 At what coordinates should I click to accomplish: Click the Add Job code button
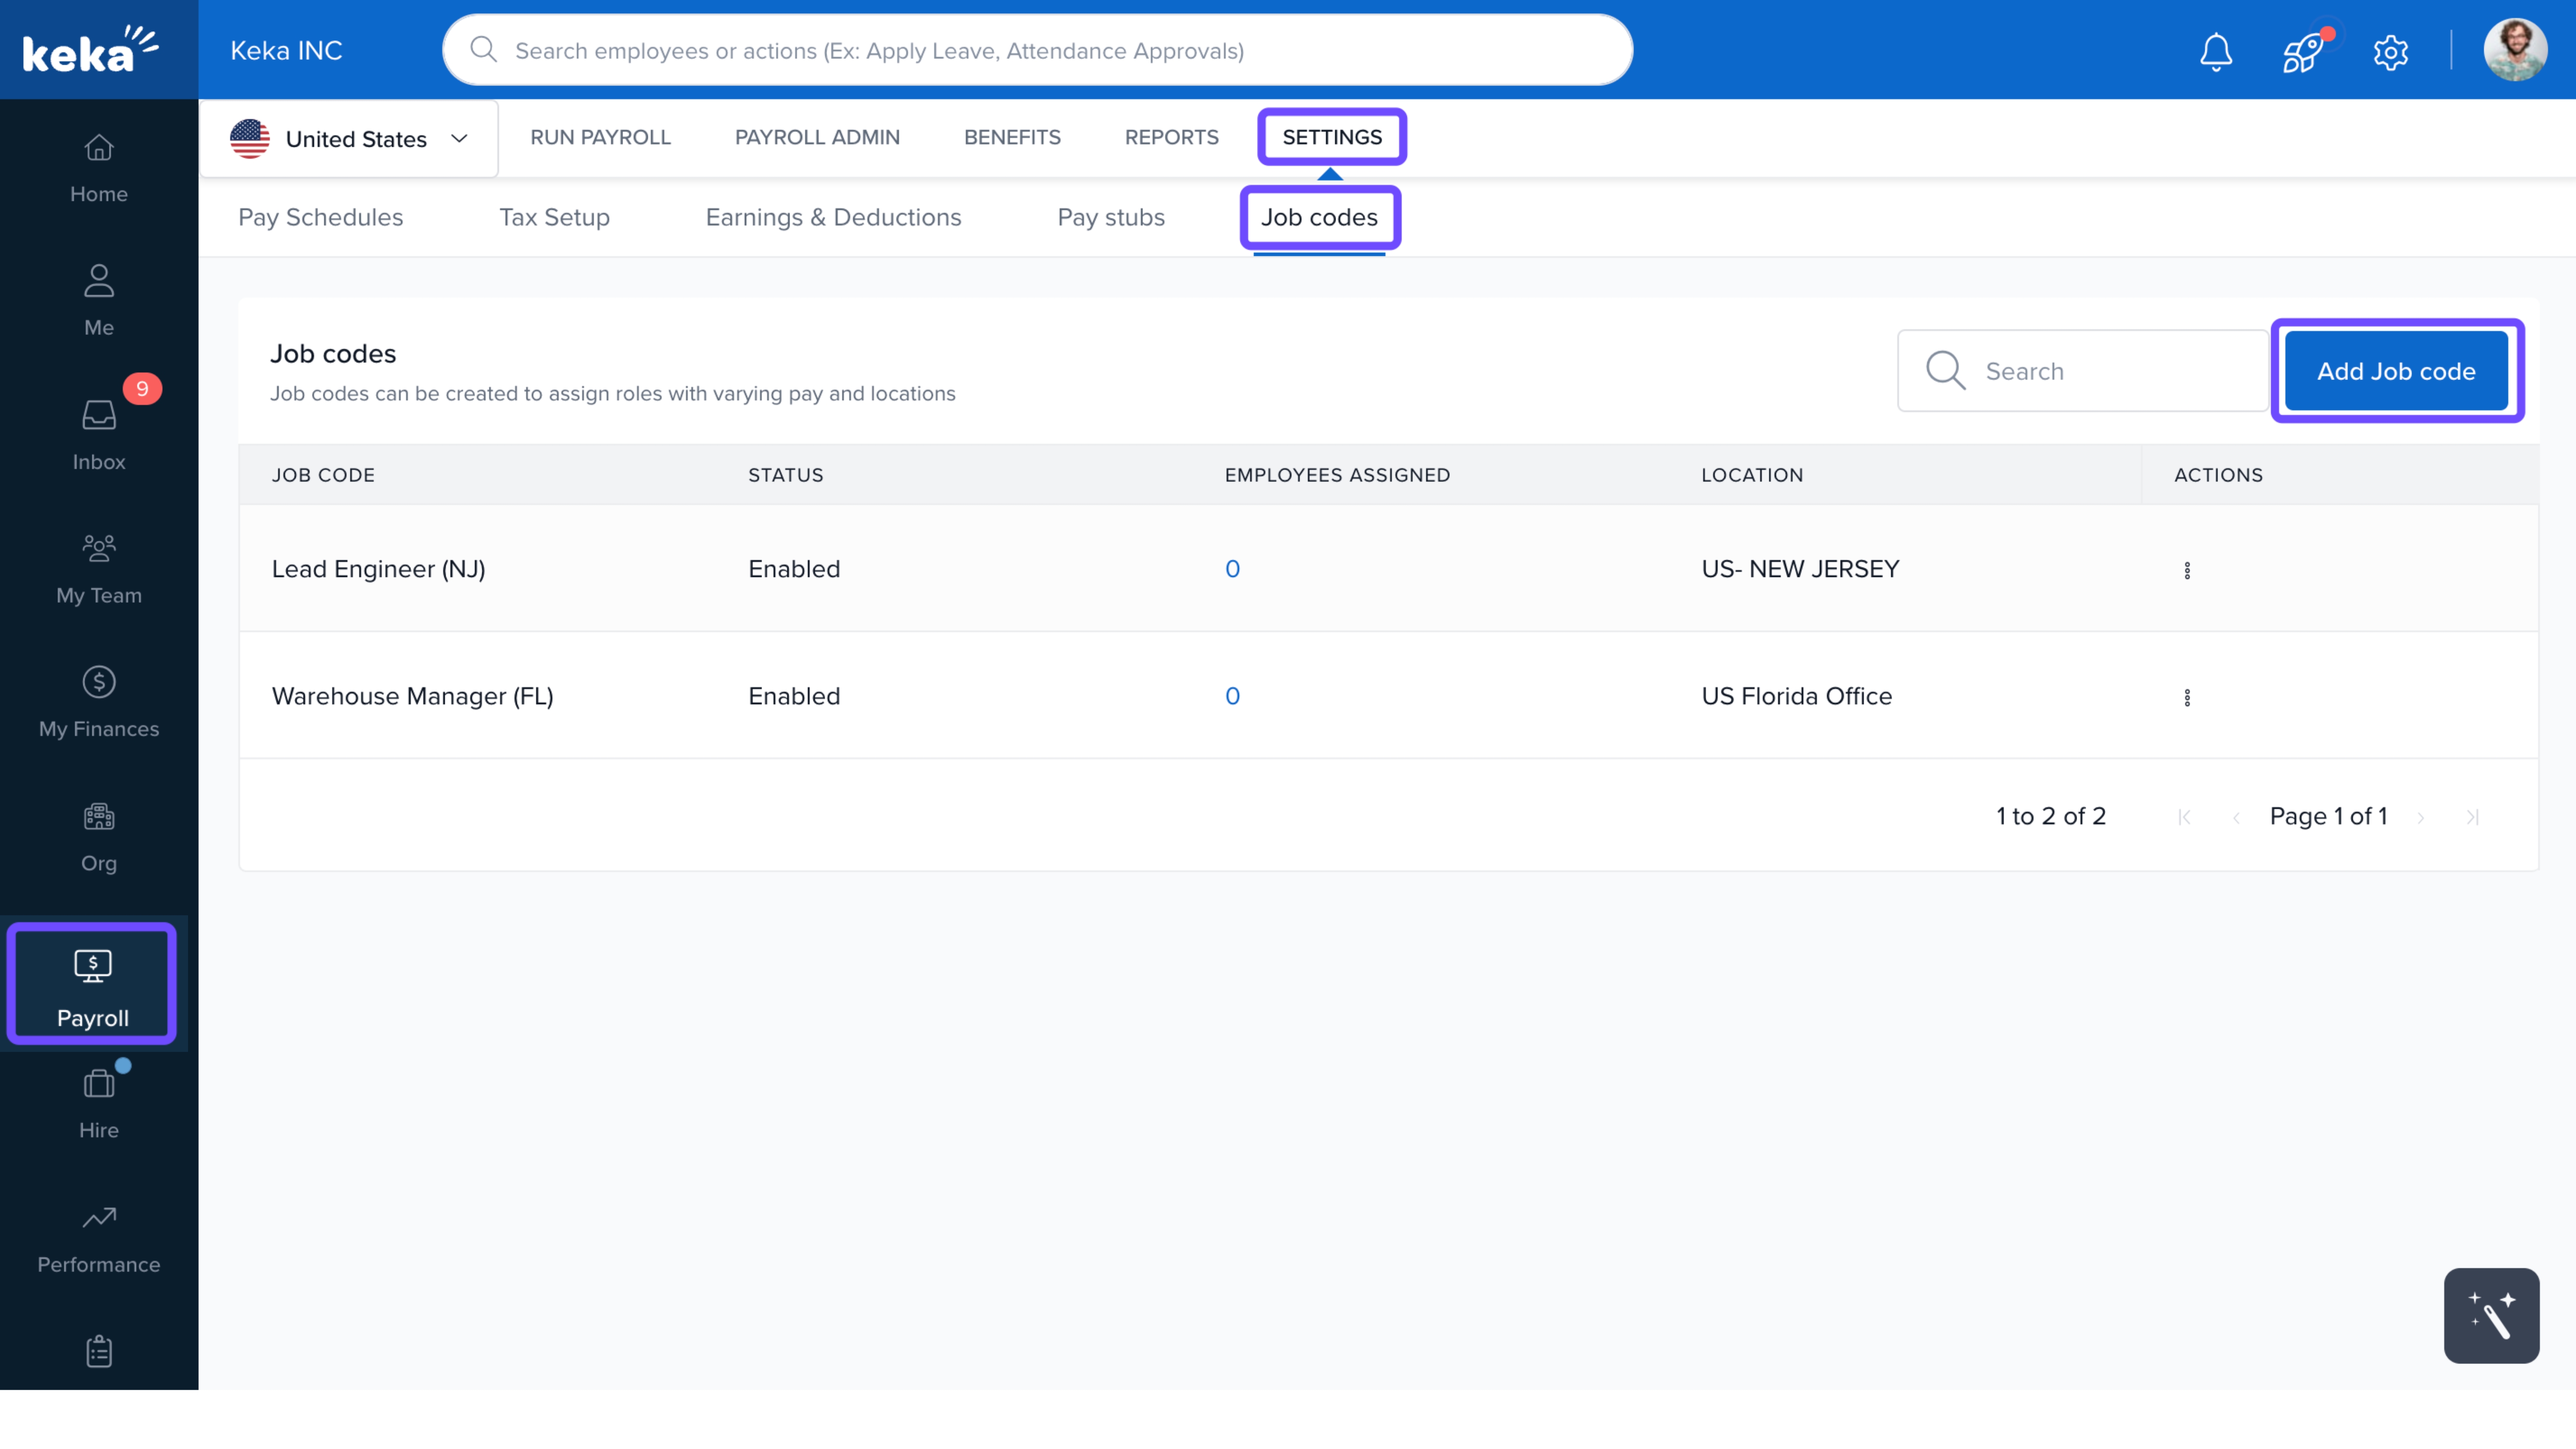click(x=2396, y=371)
